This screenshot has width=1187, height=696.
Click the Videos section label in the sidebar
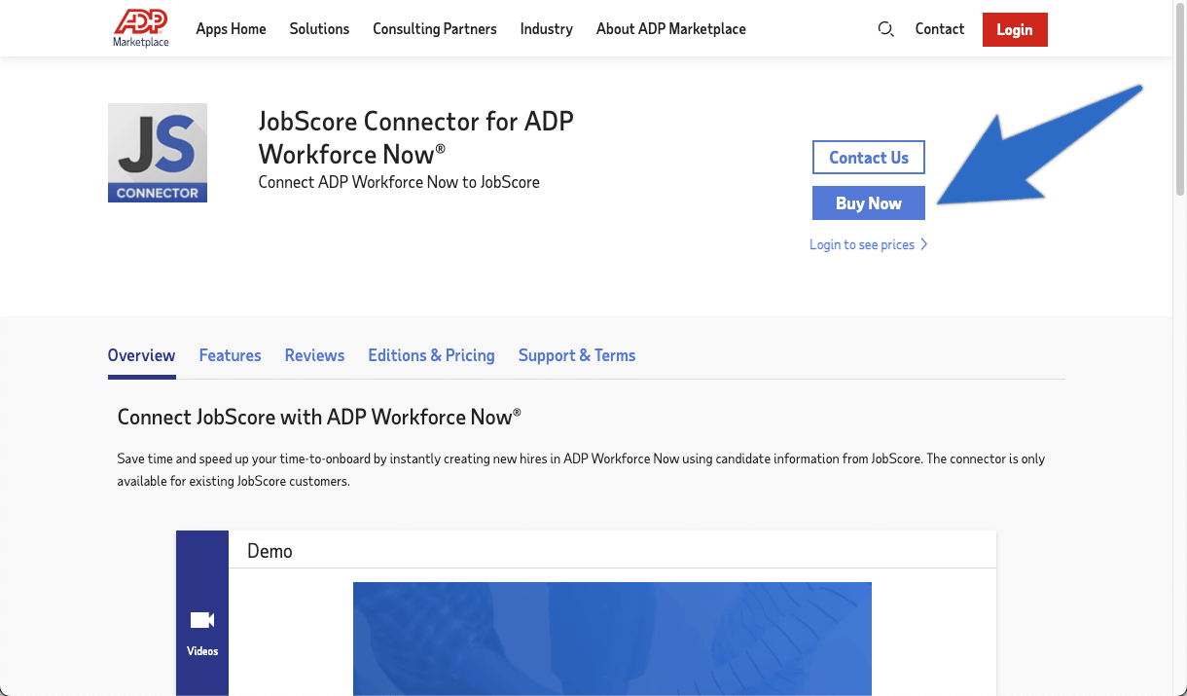tap(201, 650)
